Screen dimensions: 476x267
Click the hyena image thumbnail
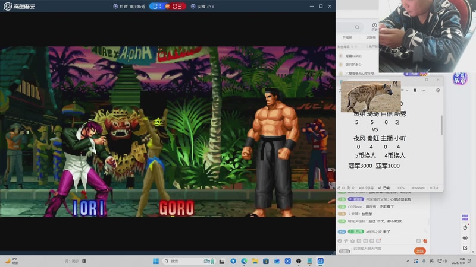(x=371, y=96)
